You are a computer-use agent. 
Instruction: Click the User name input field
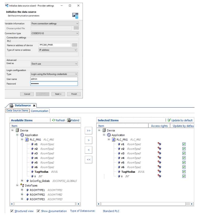click(x=54, y=79)
